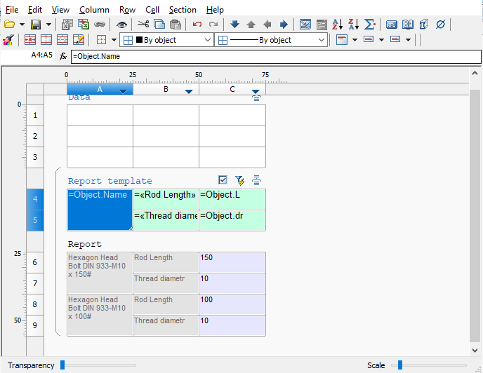Click the scissors Cut icon
Screen dimensions: 483x373
click(x=143, y=25)
